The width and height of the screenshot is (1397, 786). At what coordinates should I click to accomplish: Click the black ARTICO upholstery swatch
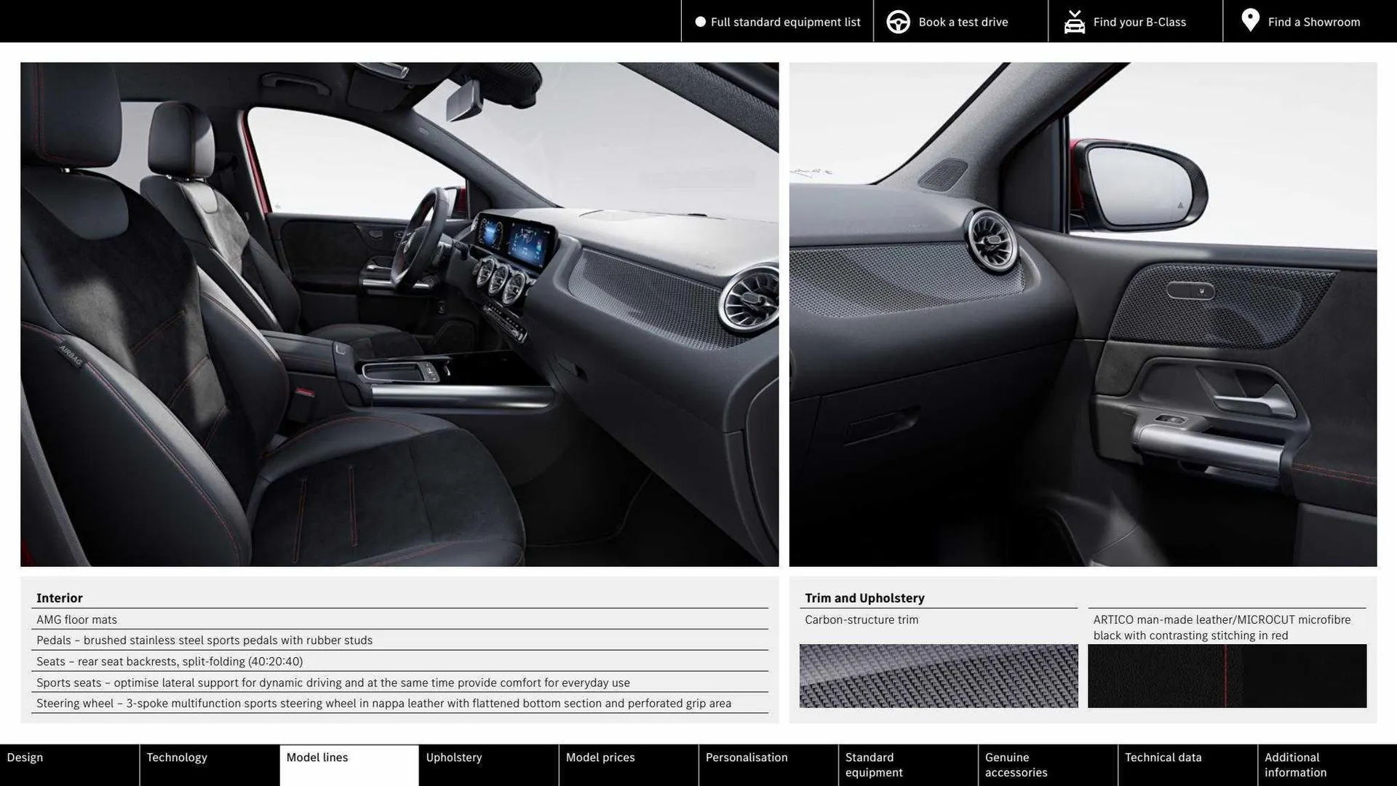point(1227,675)
